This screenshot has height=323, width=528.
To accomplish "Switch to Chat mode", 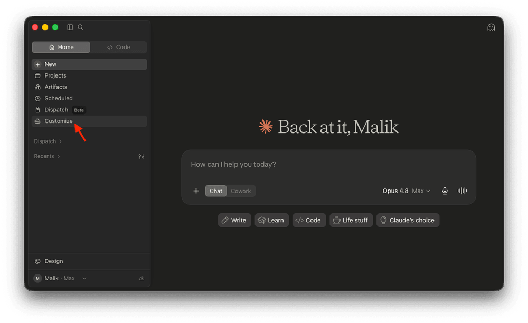I will coord(216,191).
